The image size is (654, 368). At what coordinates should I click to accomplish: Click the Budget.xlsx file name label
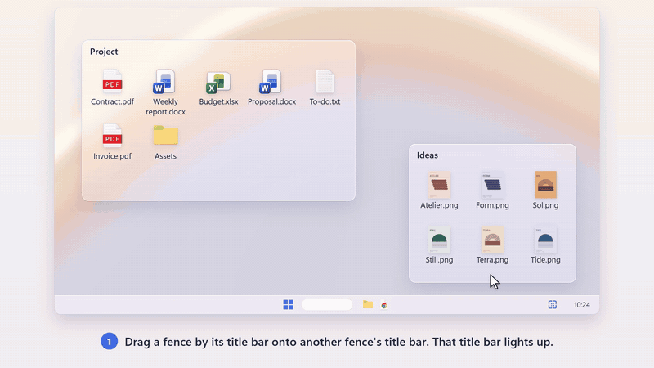pyautogui.click(x=218, y=101)
